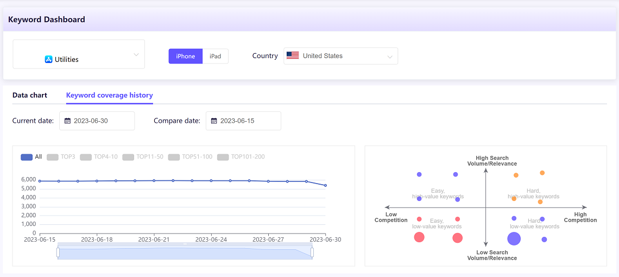Click the Hard, high-value keywords label
This screenshot has width=619, height=277.
coord(533,193)
